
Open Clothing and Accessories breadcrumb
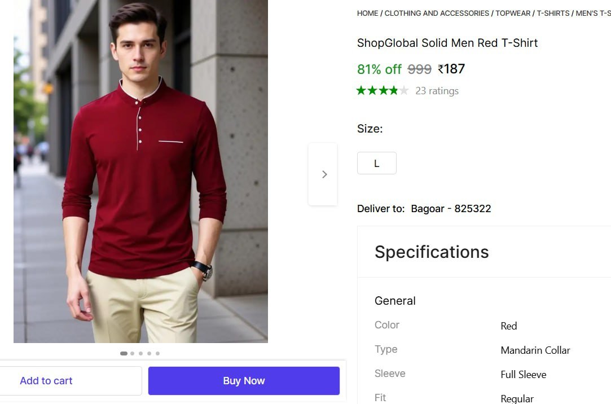click(437, 13)
